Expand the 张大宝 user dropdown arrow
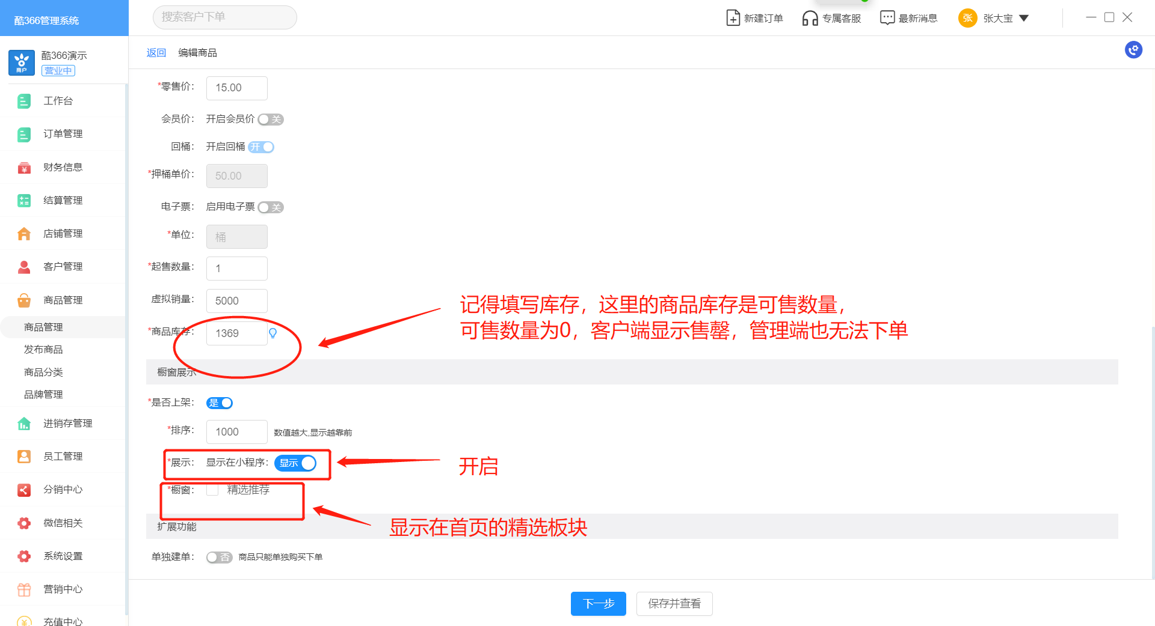 (1024, 19)
